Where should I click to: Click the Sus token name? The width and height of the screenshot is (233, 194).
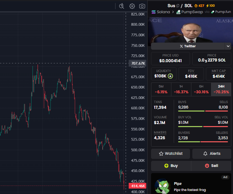(171, 6)
